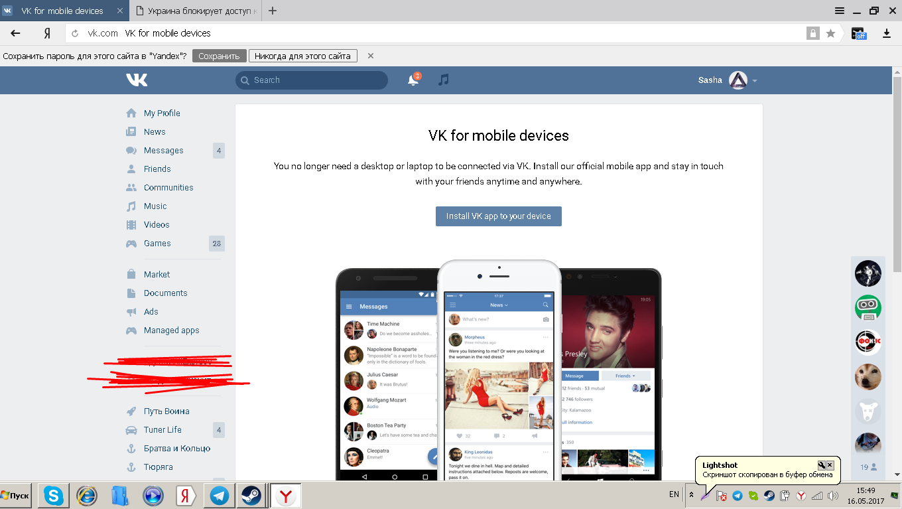Click the padlock security icon

pyautogui.click(x=812, y=33)
